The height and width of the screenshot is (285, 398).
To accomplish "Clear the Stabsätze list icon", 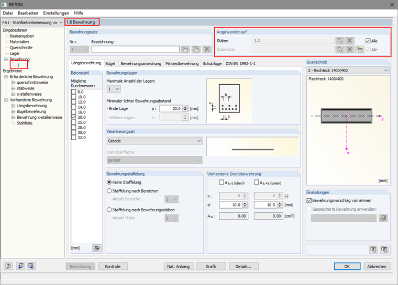I will [x=350, y=50].
